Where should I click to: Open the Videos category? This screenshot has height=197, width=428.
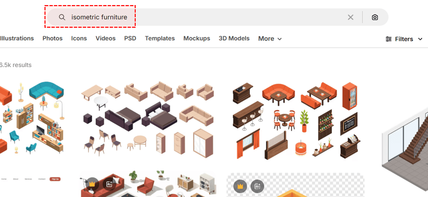(x=106, y=38)
